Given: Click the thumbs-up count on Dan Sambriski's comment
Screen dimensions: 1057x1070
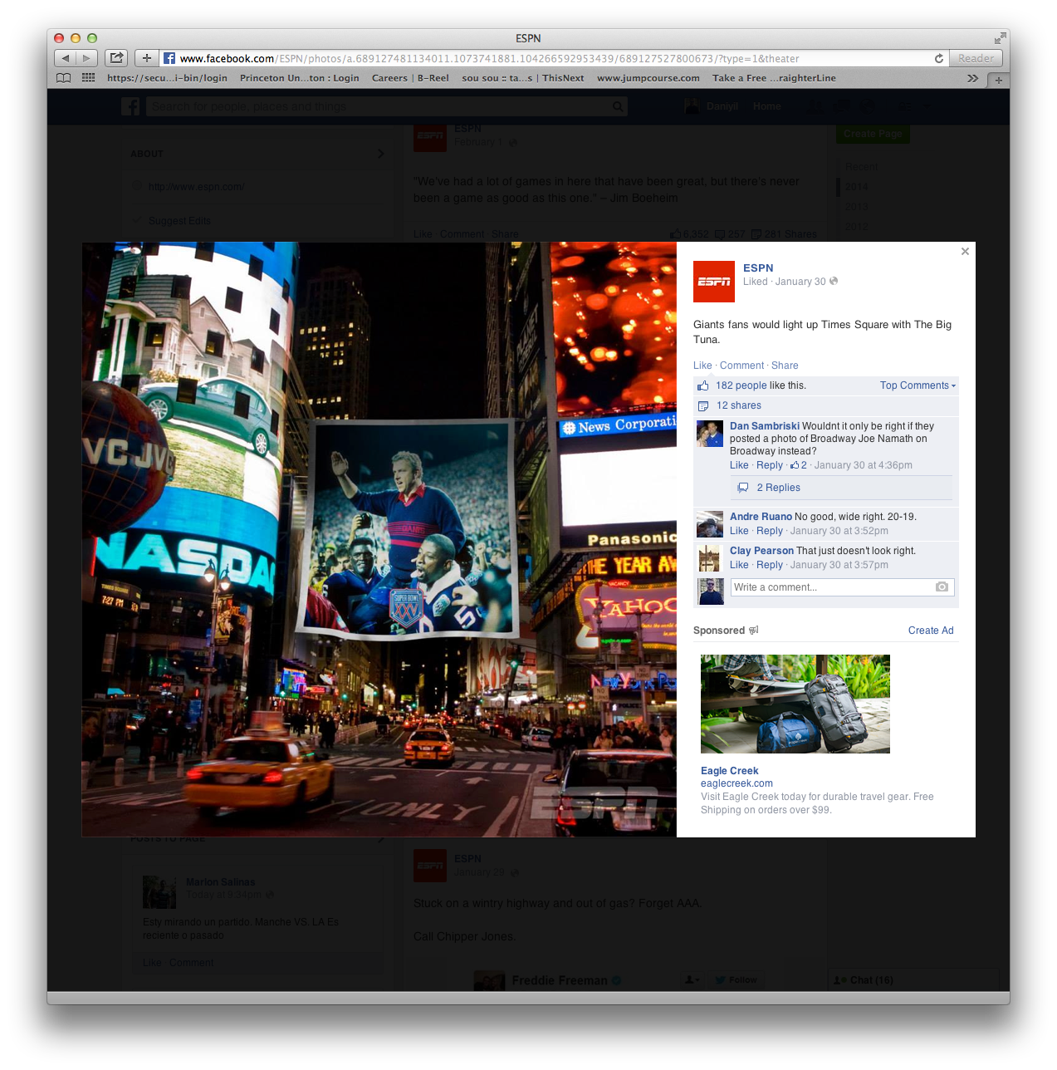Looking at the screenshot, I should click(x=799, y=465).
